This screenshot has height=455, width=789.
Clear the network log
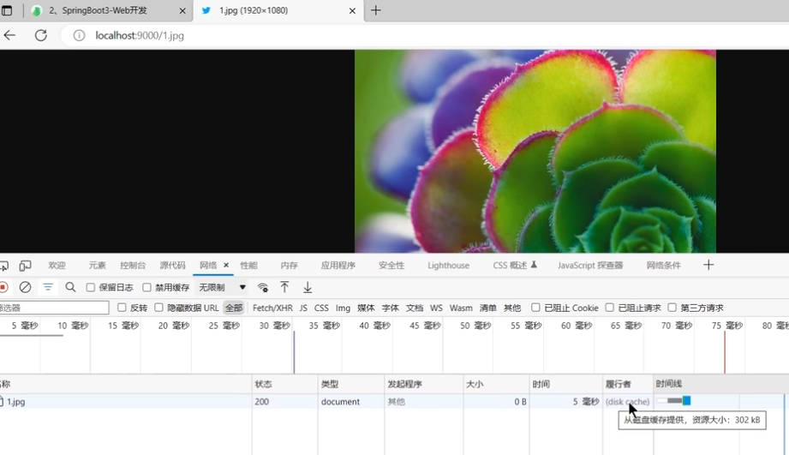point(25,287)
